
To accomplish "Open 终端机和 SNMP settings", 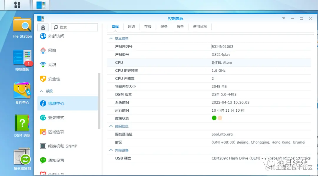I will 62,146.
